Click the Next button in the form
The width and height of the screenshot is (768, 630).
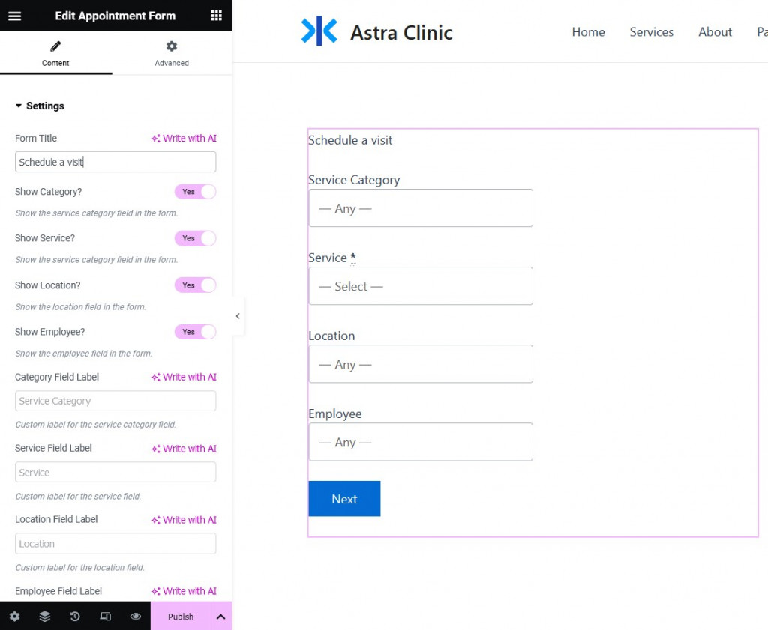click(344, 498)
